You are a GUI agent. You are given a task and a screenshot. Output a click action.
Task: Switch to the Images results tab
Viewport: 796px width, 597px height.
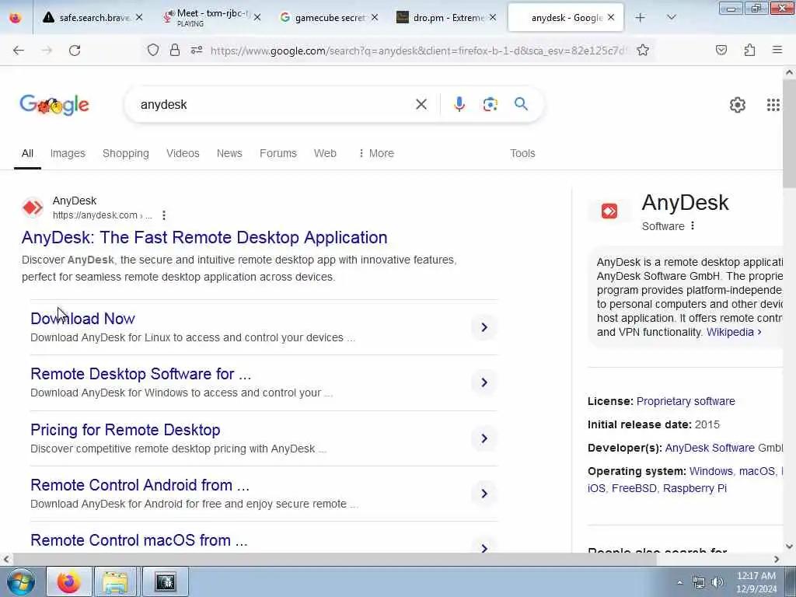click(68, 153)
